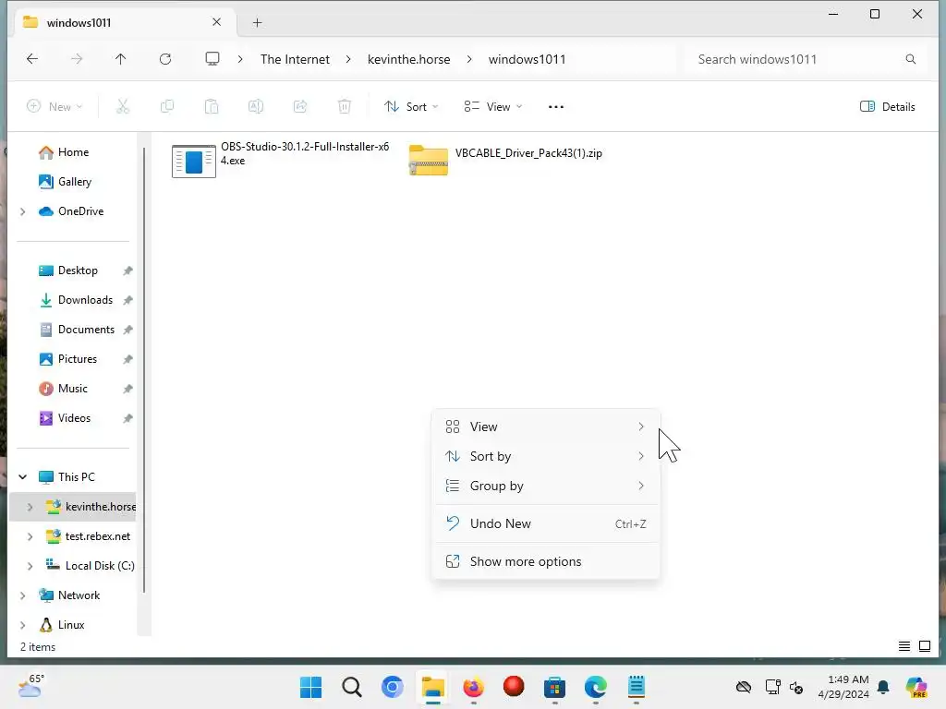The height and width of the screenshot is (709, 946).
Task: Click the Copy toolbar icon
Action: (x=167, y=107)
